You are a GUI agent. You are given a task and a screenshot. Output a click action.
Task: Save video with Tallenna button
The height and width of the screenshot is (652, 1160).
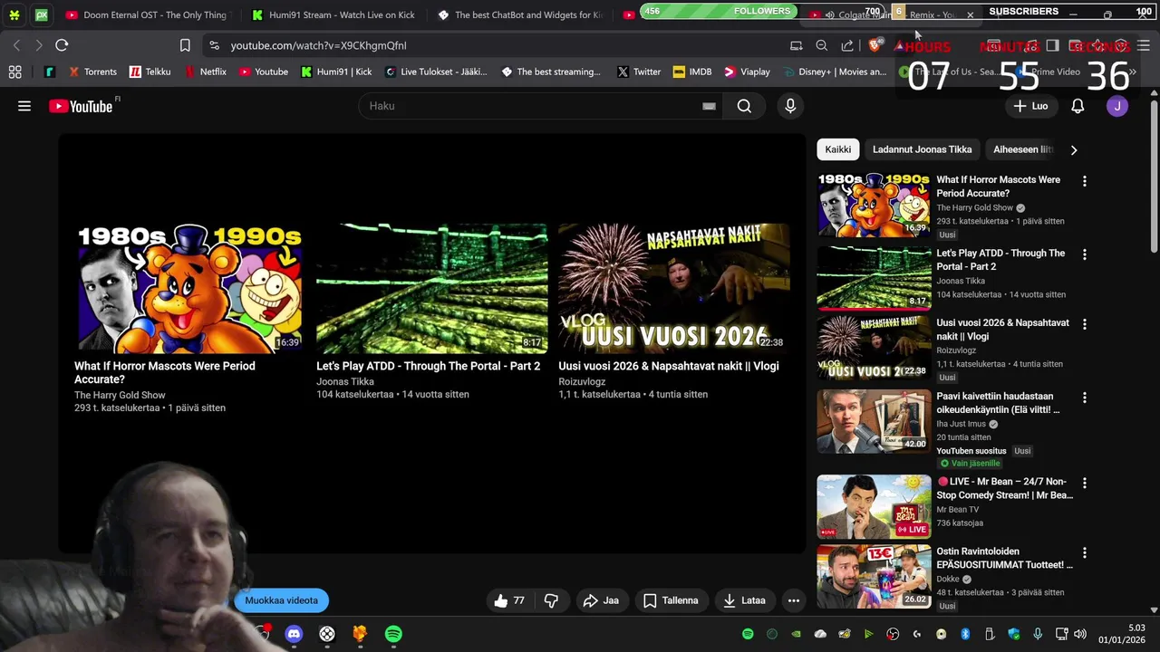click(x=671, y=600)
